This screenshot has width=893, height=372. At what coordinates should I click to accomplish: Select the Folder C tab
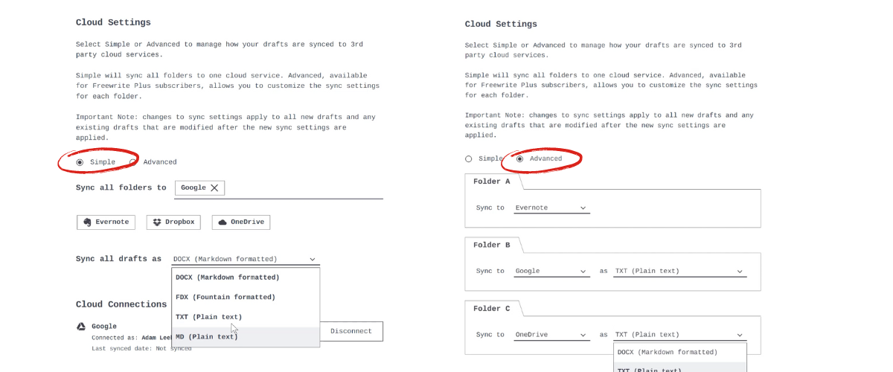tap(492, 308)
